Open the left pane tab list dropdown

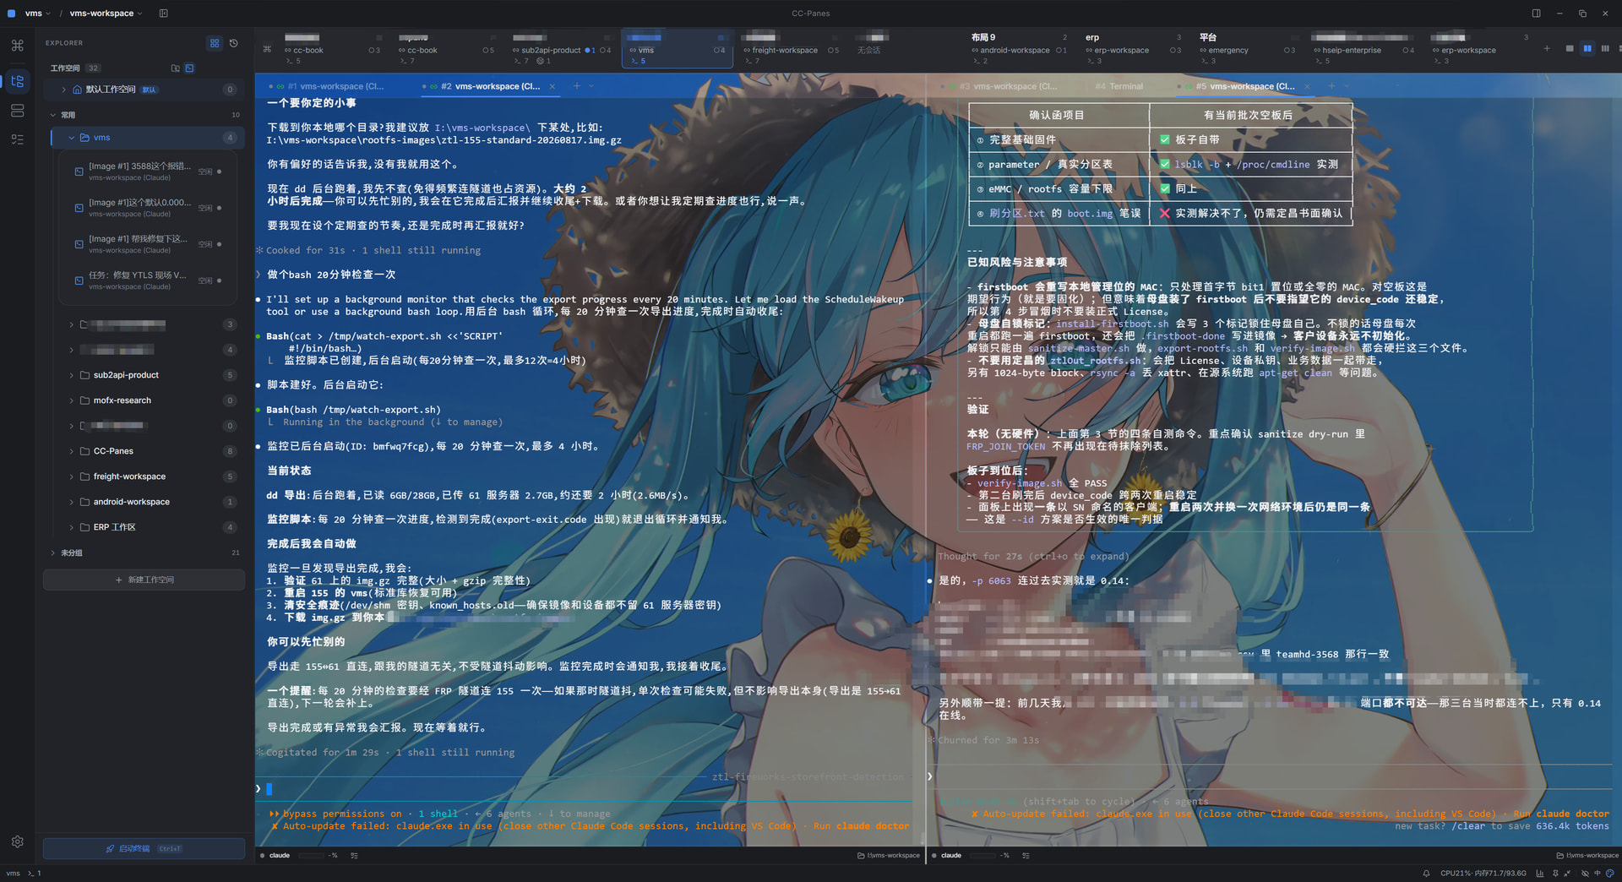591,86
